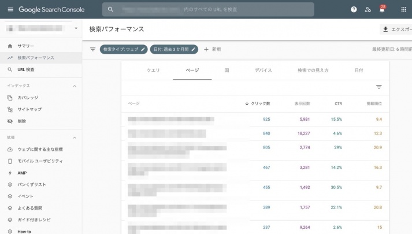Viewport: 412px width, 234px height.
Task: Click the table filter rows icon
Action: (378, 87)
